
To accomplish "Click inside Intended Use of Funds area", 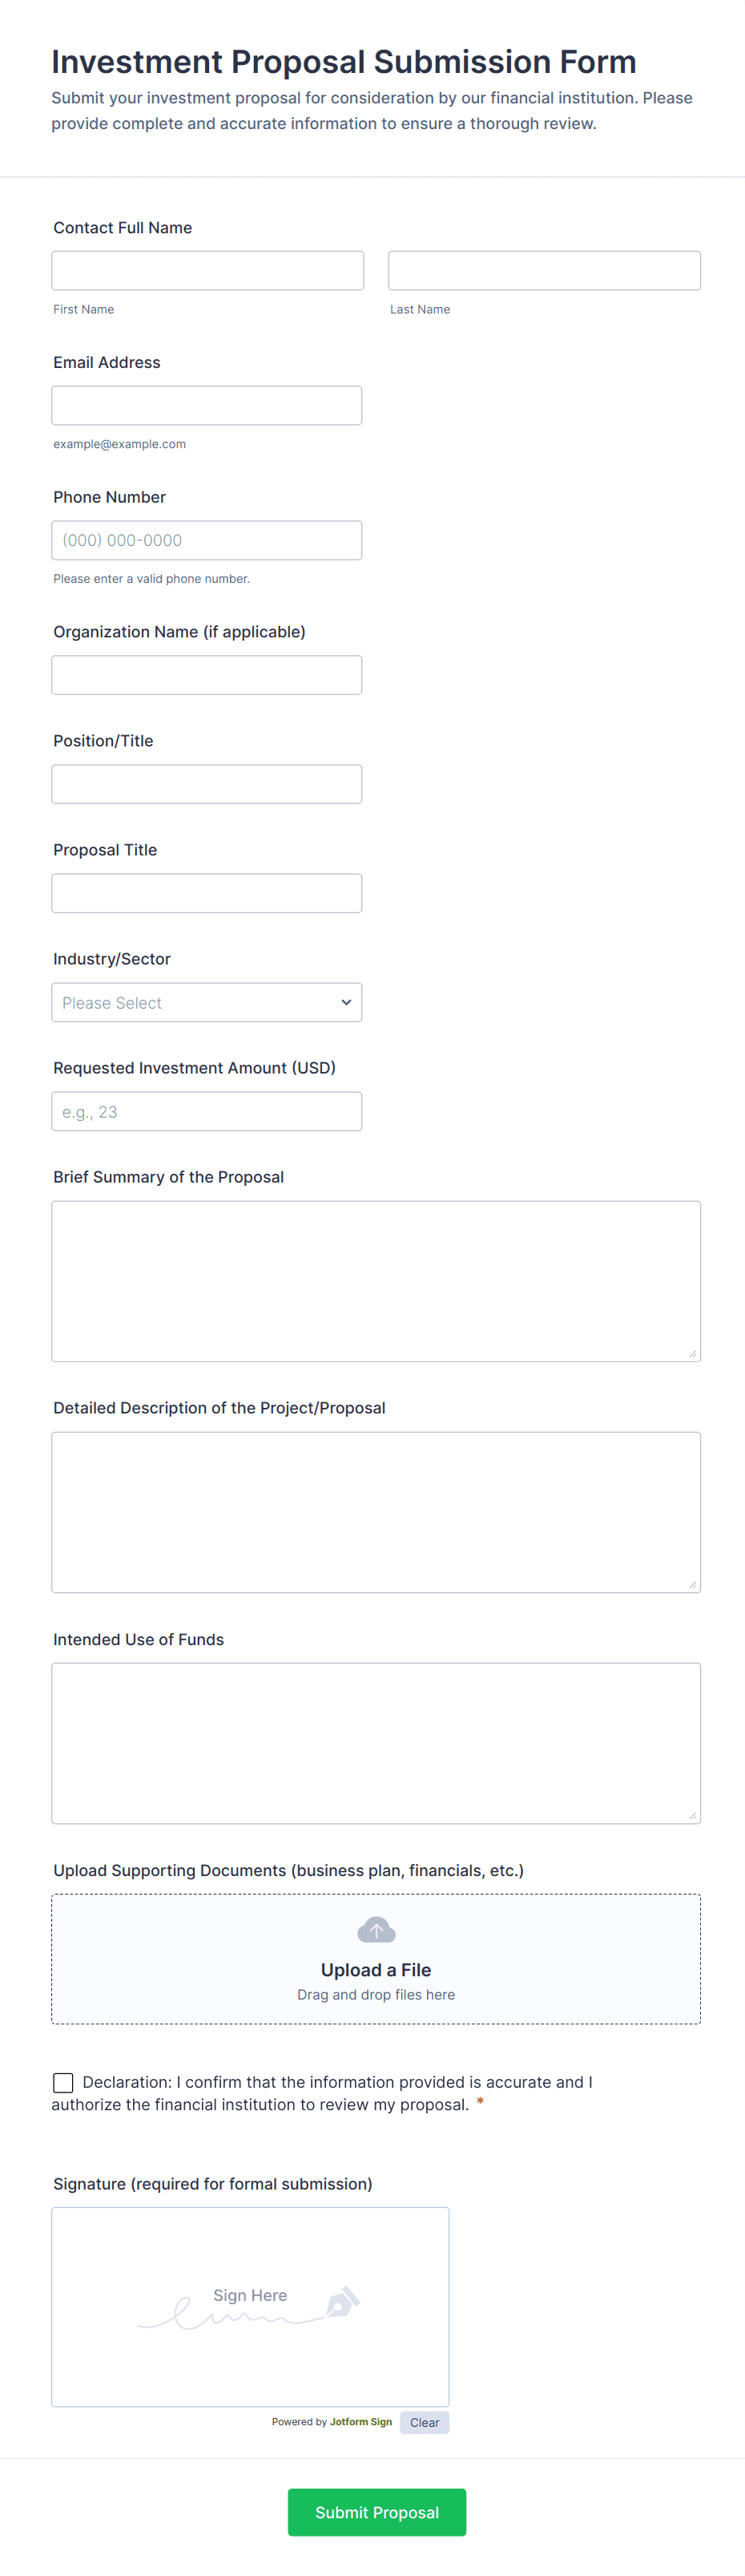I will [x=376, y=1743].
